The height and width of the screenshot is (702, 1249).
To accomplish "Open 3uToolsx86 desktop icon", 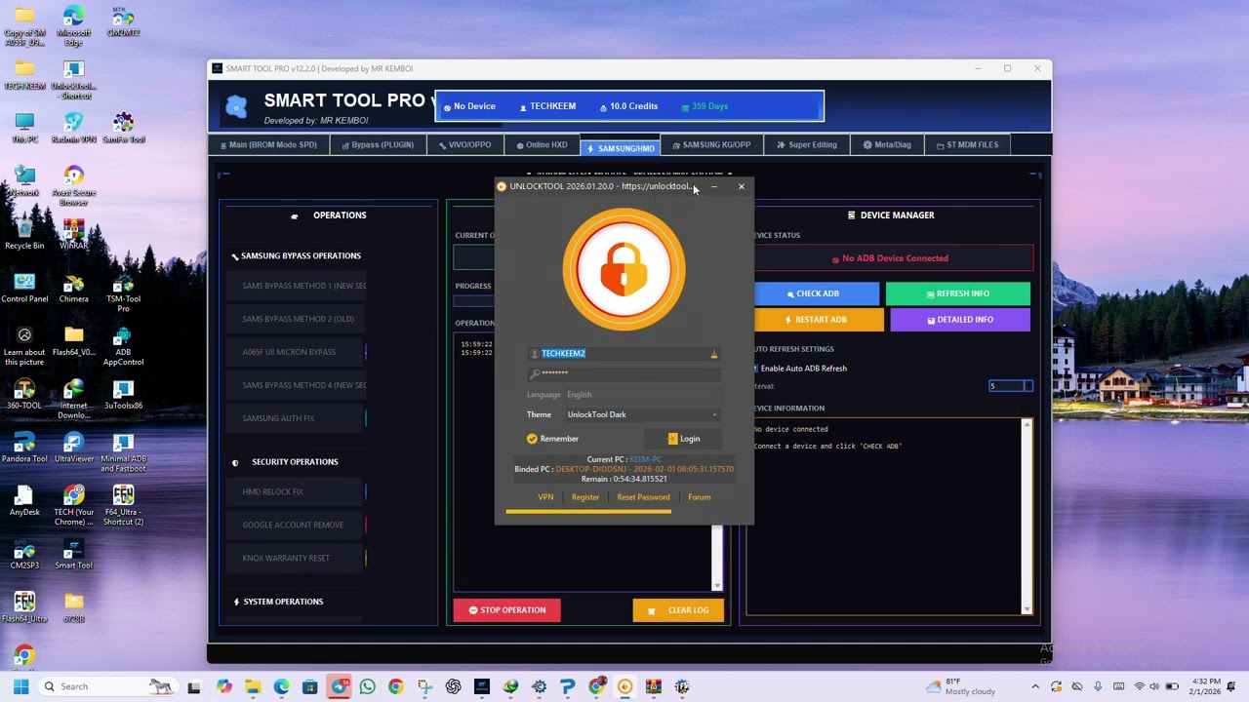I will (123, 395).
